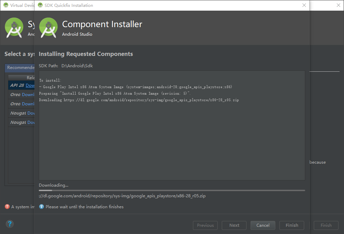Click the small Android icon in SDK Quickfix title bar
Screen dimensions: 344x234
(40, 5)
